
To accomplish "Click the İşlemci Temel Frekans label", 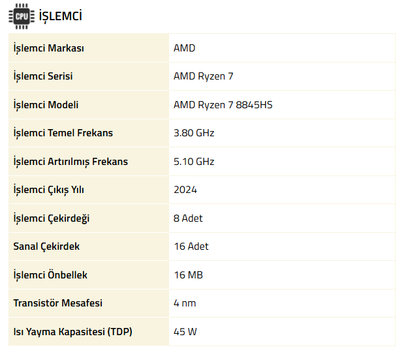I will point(63,133).
